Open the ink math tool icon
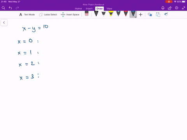Screen dimensions: 187x140 coord(166,14)
